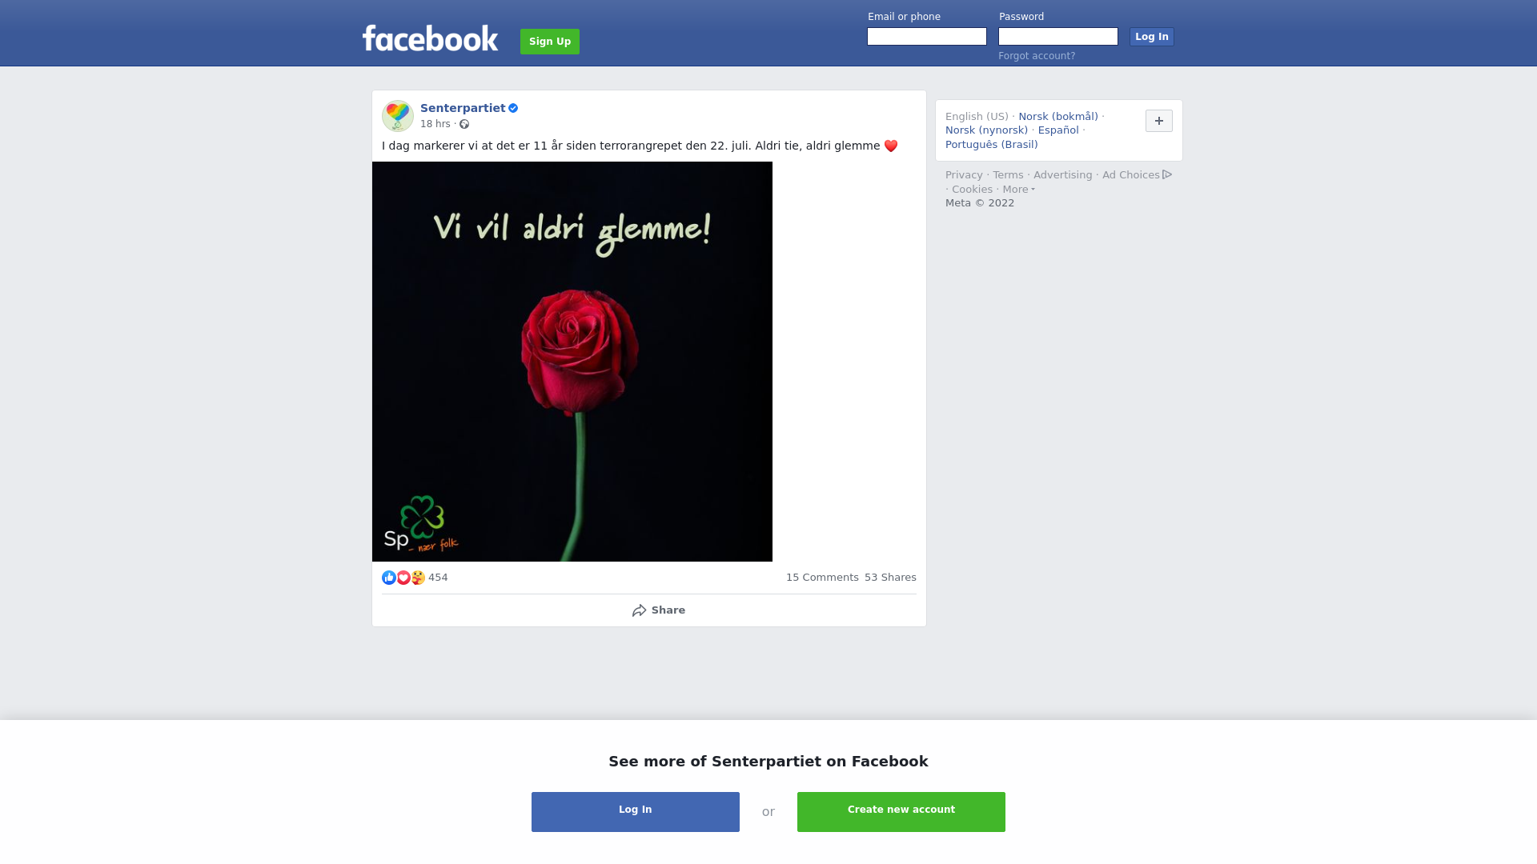Open the 53 Shares list

tap(890, 578)
